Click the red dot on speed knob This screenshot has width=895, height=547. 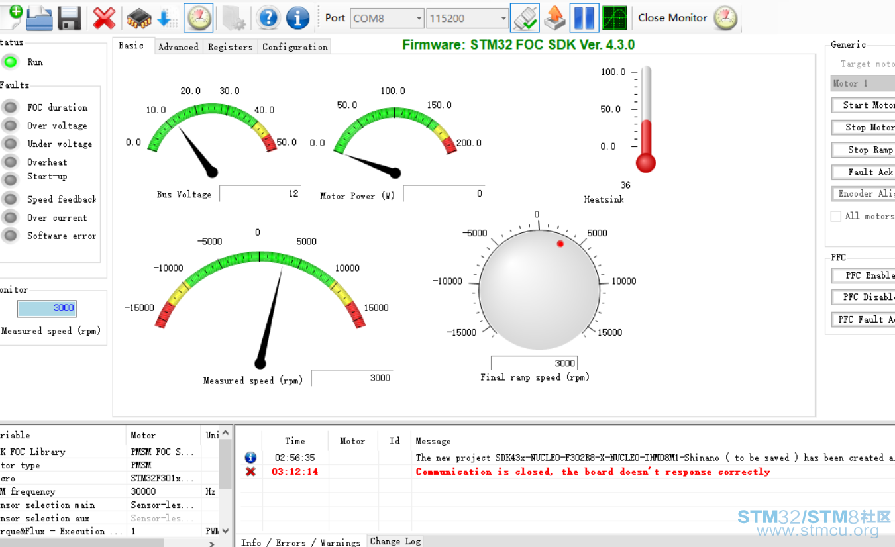pos(560,244)
